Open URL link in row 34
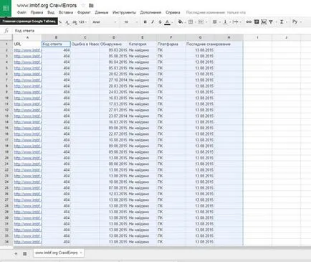This screenshot has height=262, width=311. 27,242
